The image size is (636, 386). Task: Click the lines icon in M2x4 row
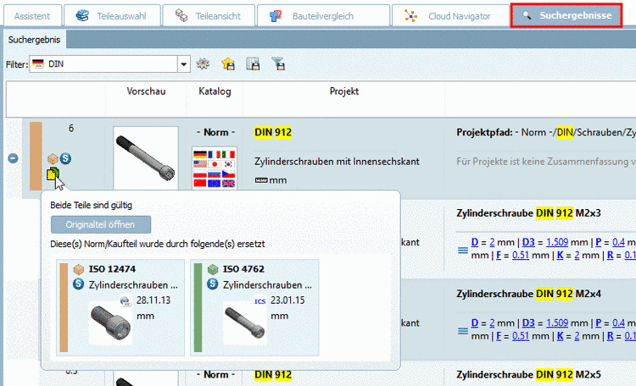pyautogui.click(x=463, y=331)
